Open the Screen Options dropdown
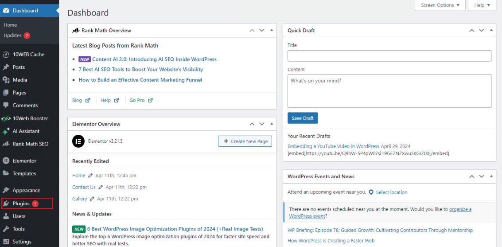 pyautogui.click(x=440, y=5)
